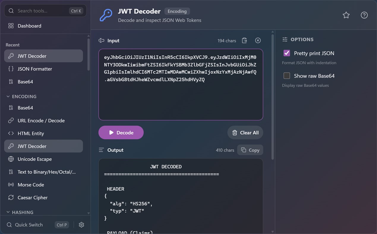This screenshot has width=377, height=234.
Task: Focus the Search tools field
Action: coord(45,11)
